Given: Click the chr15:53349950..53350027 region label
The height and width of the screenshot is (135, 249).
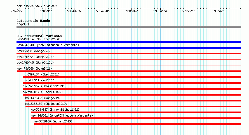Looking at the screenshot, I should (x=37, y=6).
